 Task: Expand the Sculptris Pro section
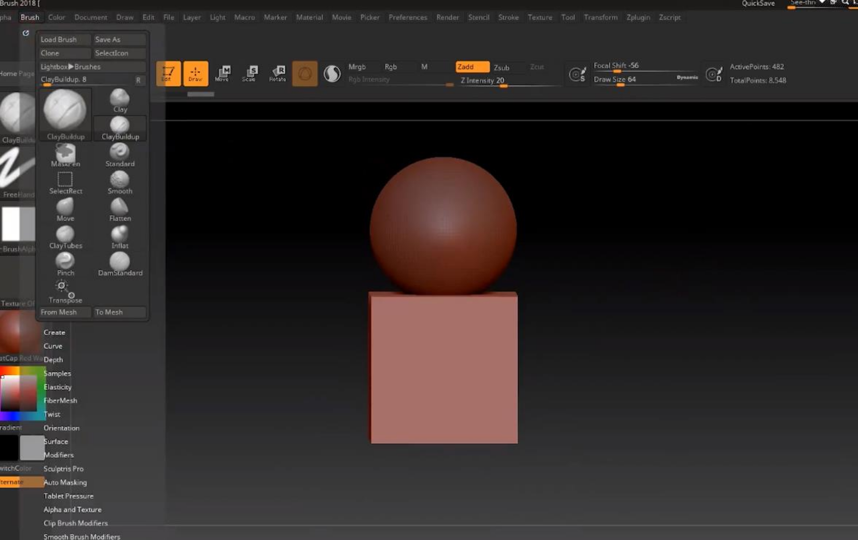coord(63,469)
